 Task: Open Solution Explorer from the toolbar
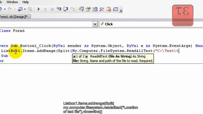81,9
